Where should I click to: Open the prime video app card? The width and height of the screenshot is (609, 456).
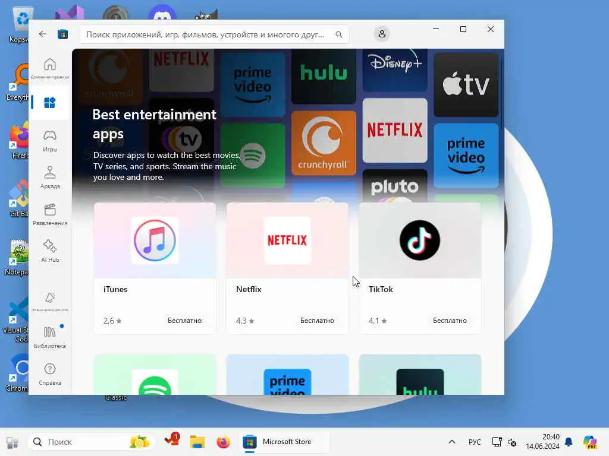point(287,375)
